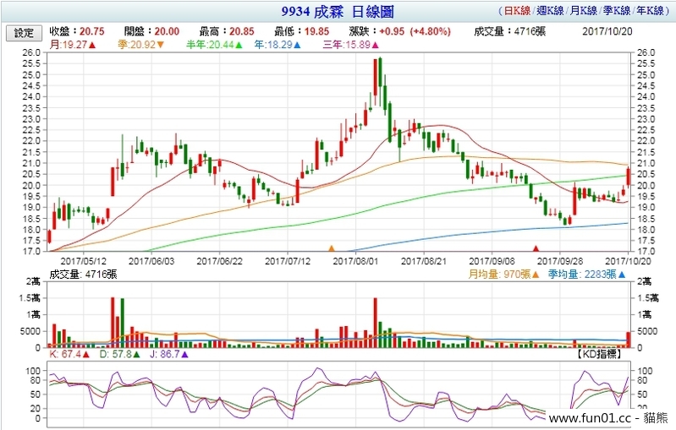The image size is (676, 430).
Task: Click the 年 18.29 moving average label
Action: coord(278,45)
